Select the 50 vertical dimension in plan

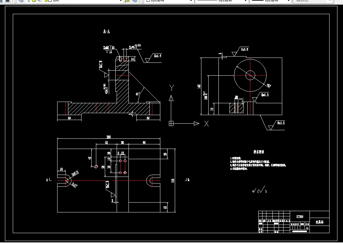(103, 167)
